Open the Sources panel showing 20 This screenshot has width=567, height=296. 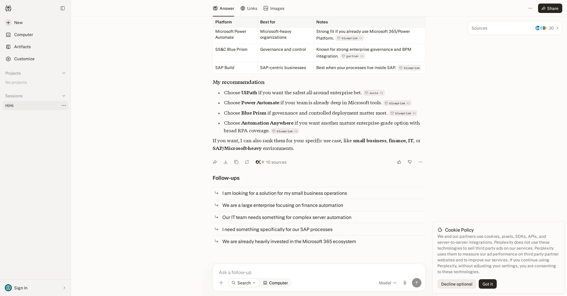(515, 28)
